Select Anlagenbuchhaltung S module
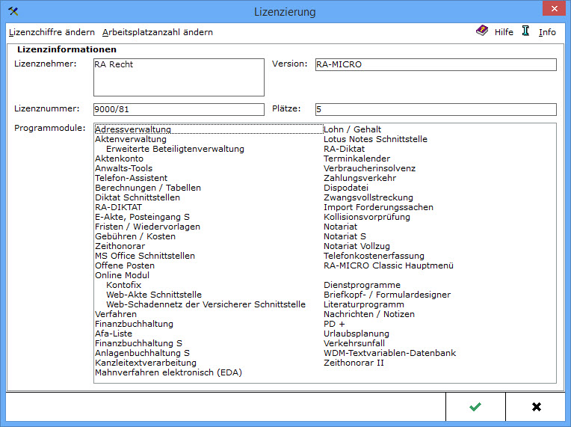Viewport: 571px width, 427px height. tap(142, 353)
